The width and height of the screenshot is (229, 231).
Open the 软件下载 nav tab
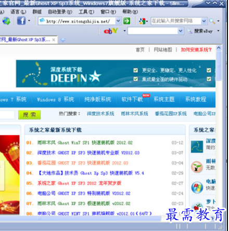click(x=132, y=99)
